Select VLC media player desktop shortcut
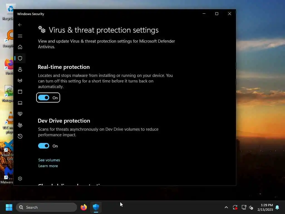Screen dimensions: 285x214 point(8,123)
